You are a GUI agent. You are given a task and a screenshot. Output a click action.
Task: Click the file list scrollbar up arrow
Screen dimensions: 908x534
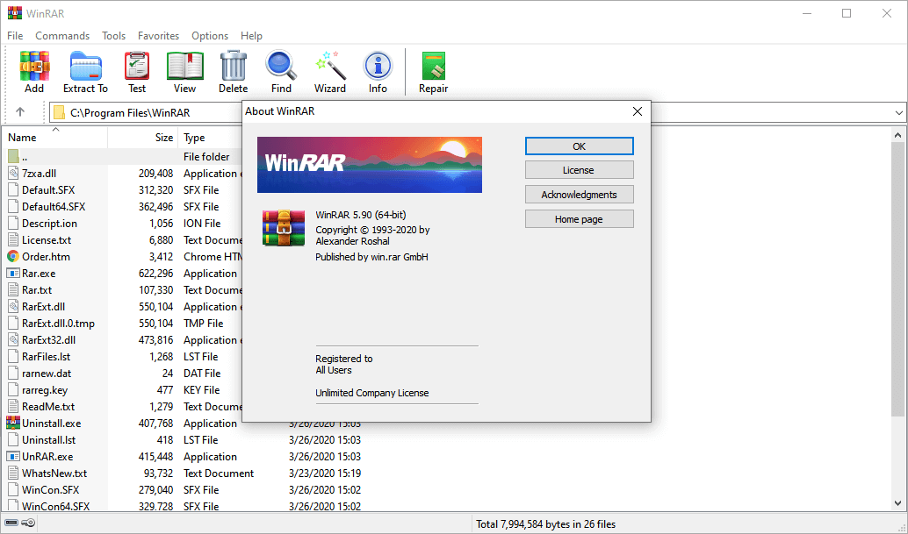[898, 135]
